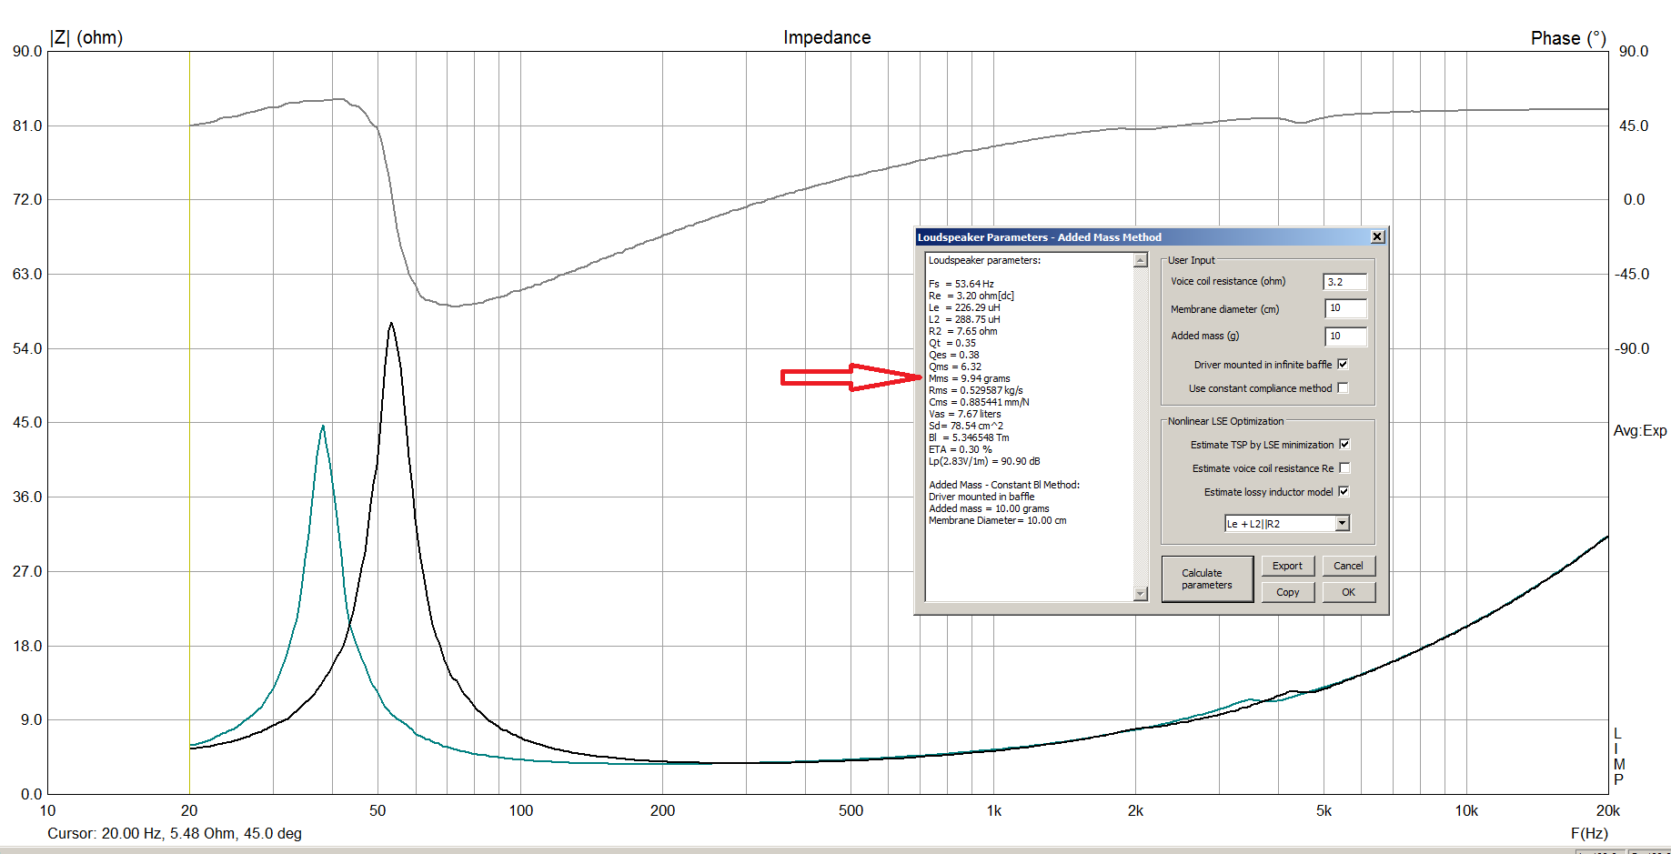Click the 'Avg:Exp' label beside the graph
This screenshot has width=1671, height=854.
(1640, 430)
